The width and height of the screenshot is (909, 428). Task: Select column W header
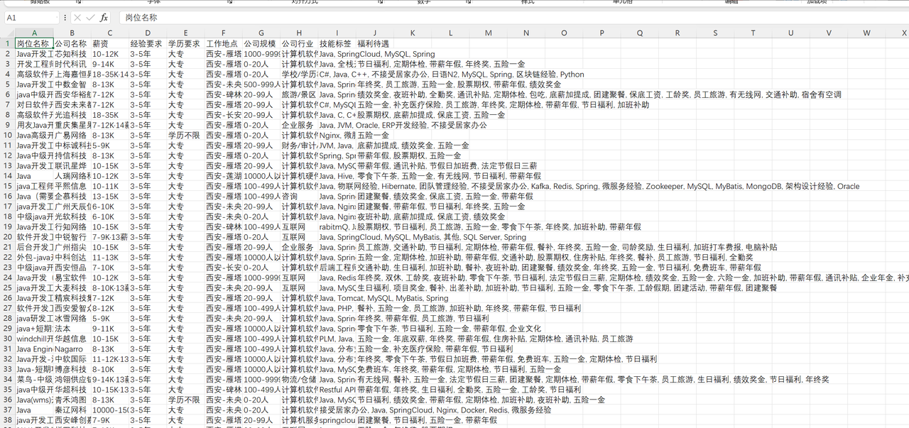click(x=867, y=33)
